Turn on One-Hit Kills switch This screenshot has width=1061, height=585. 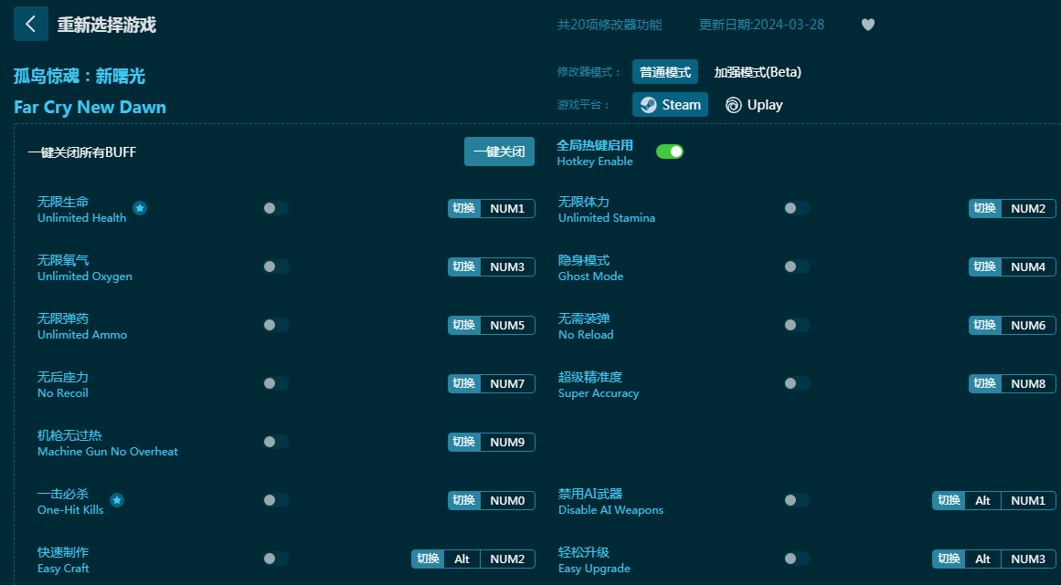(x=276, y=500)
